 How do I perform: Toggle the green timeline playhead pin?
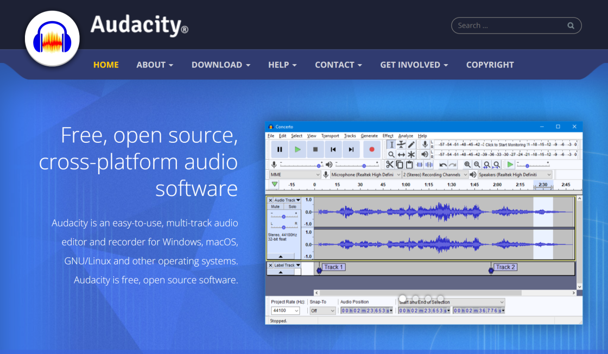(275, 185)
